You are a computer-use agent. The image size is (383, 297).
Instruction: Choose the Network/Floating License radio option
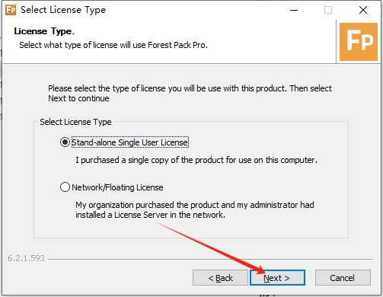pos(65,187)
